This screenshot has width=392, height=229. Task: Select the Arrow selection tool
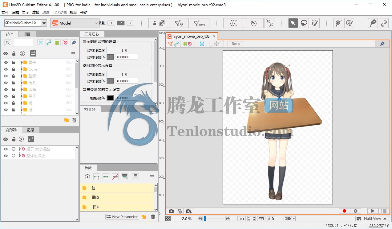(x=293, y=23)
